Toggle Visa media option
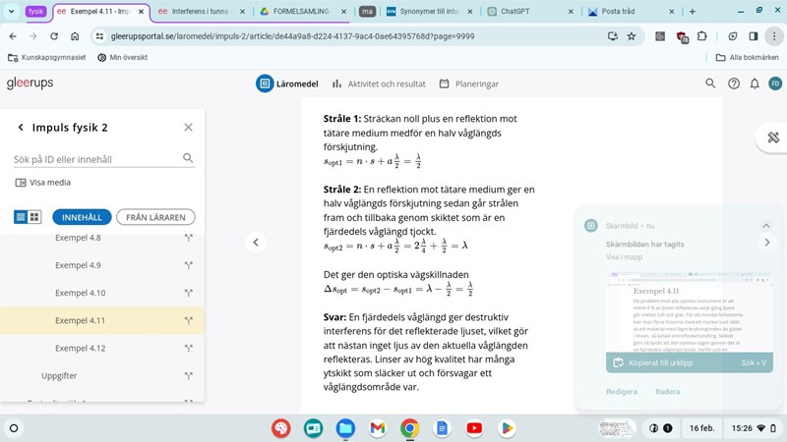 (x=43, y=183)
